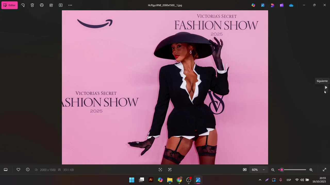
Task: Share the photo with the share icon
Action: [x=51, y=5]
